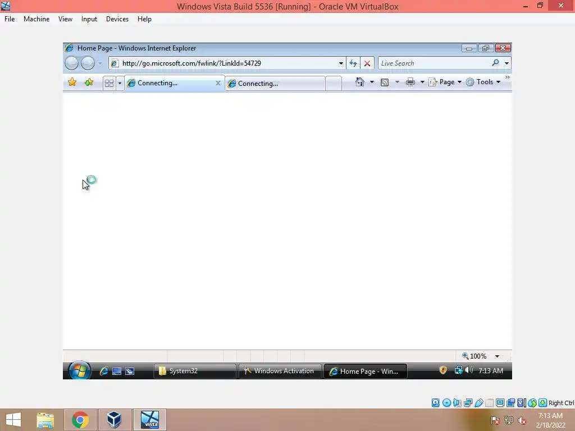This screenshot has height=431, width=575.
Task: Click Home Page IE taskbar button
Action: pos(365,372)
